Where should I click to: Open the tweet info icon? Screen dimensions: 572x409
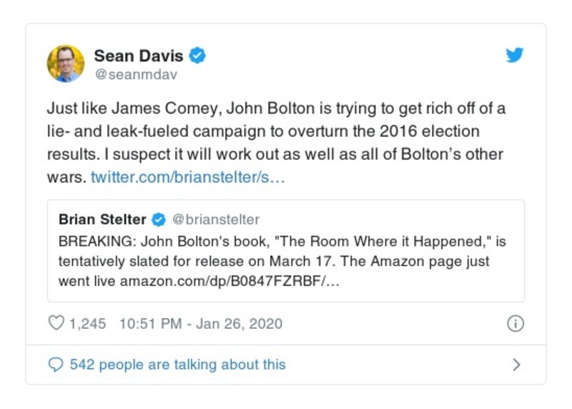(515, 323)
